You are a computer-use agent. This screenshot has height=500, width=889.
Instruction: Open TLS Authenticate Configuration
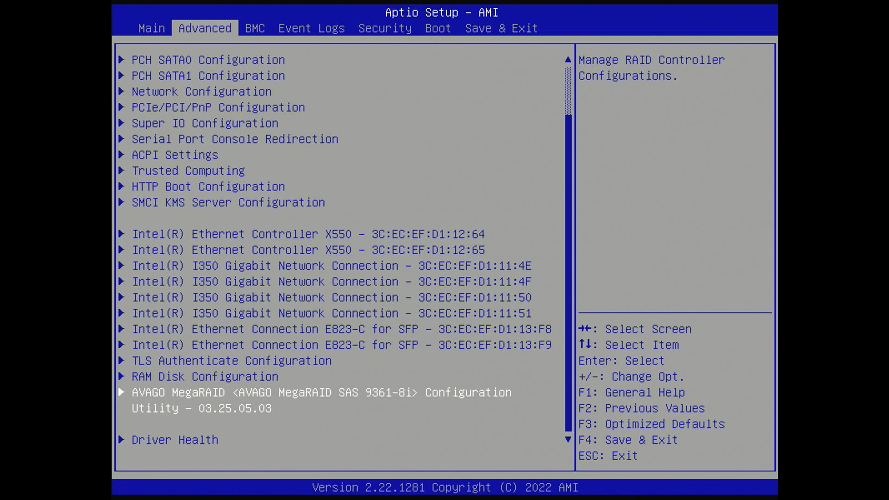pyautogui.click(x=232, y=361)
